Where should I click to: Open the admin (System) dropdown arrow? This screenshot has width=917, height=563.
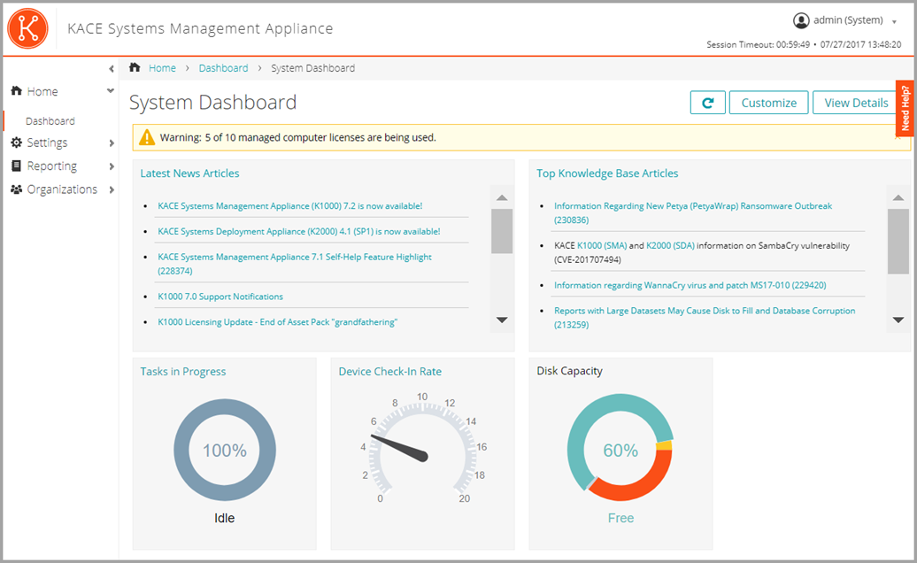tap(894, 21)
